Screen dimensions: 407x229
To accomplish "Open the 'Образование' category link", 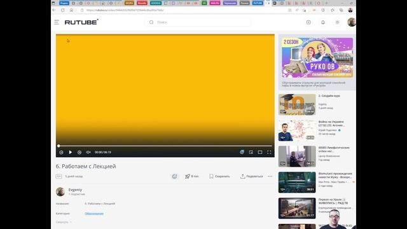I will point(94,214).
